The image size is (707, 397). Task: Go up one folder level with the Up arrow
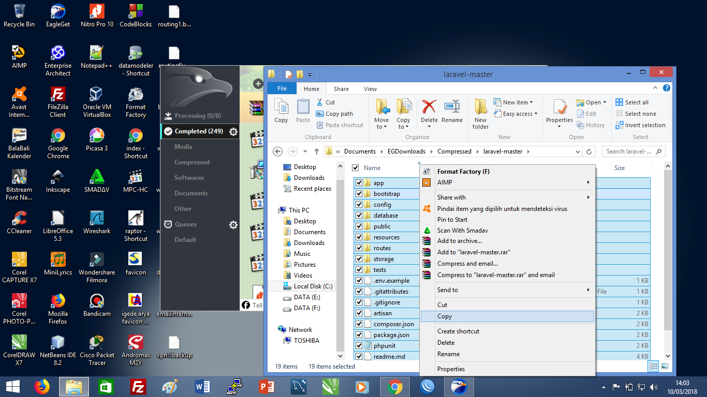[x=317, y=151]
